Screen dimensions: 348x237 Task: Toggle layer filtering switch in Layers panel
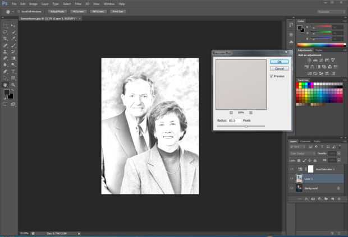click(x=340, y=146)
